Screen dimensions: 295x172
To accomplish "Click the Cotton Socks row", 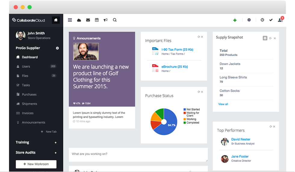I will tap(246, 93).
